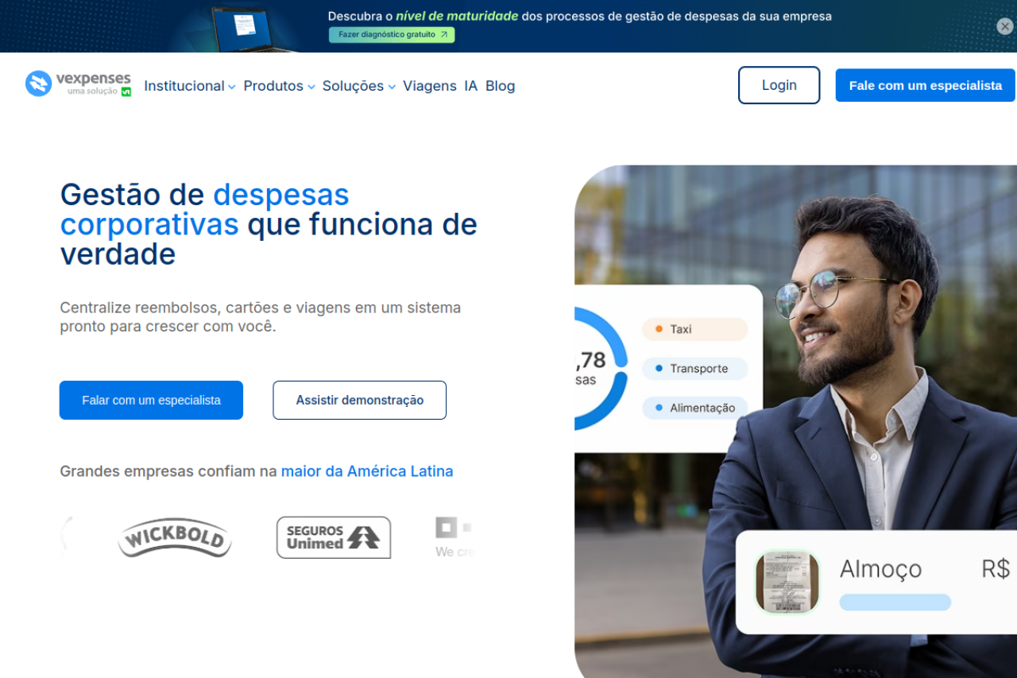
Task: Click Fale com um especialista header button
Action: coord(926,85)
